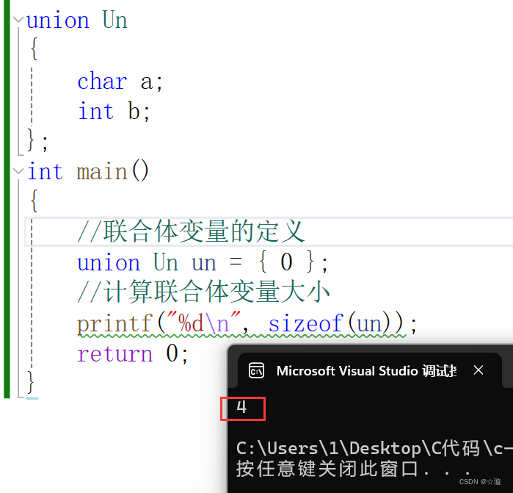Click the console output value 4
The height and width of the screenshot is (493, 513).
coord(241,408)
